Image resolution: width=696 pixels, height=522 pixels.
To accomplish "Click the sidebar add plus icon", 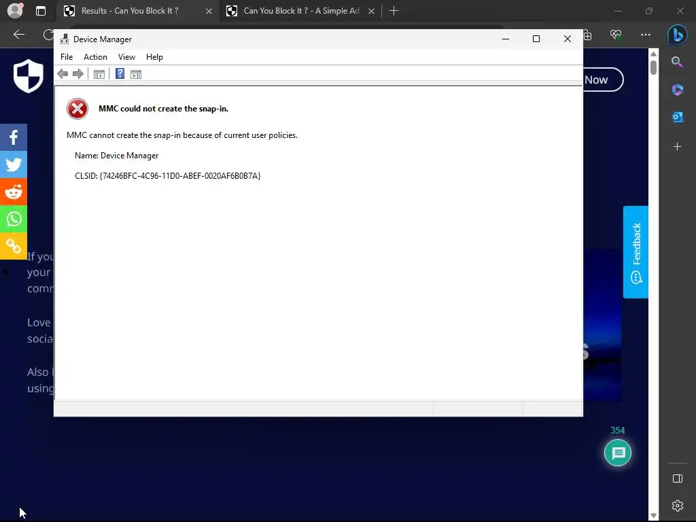I will (678, 147).
